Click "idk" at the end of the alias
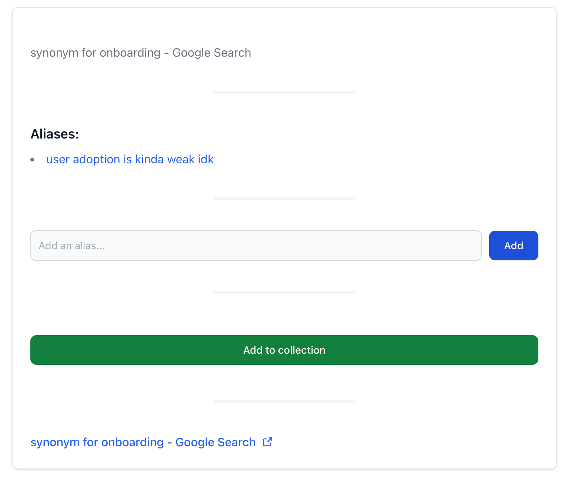Viewport: 568px width, 477px height. 206,159
